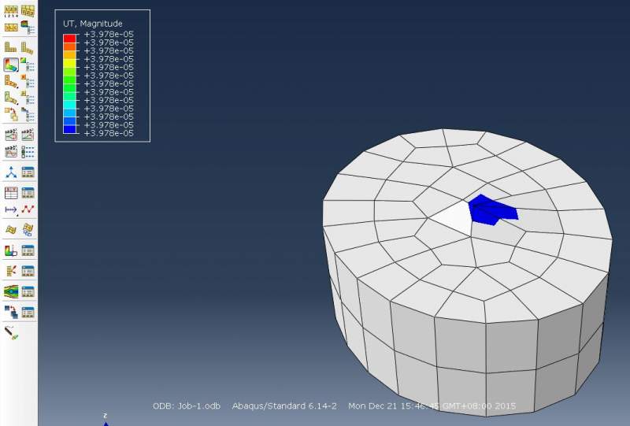Screen dimensions: 630x426
Task: Plot symbols on deformed shape
Action: pyautogui.click(x=11, y=82)
